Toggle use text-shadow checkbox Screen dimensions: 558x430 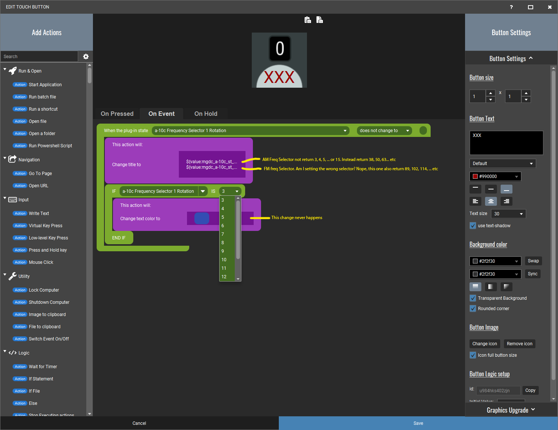(x=473, y=225)
